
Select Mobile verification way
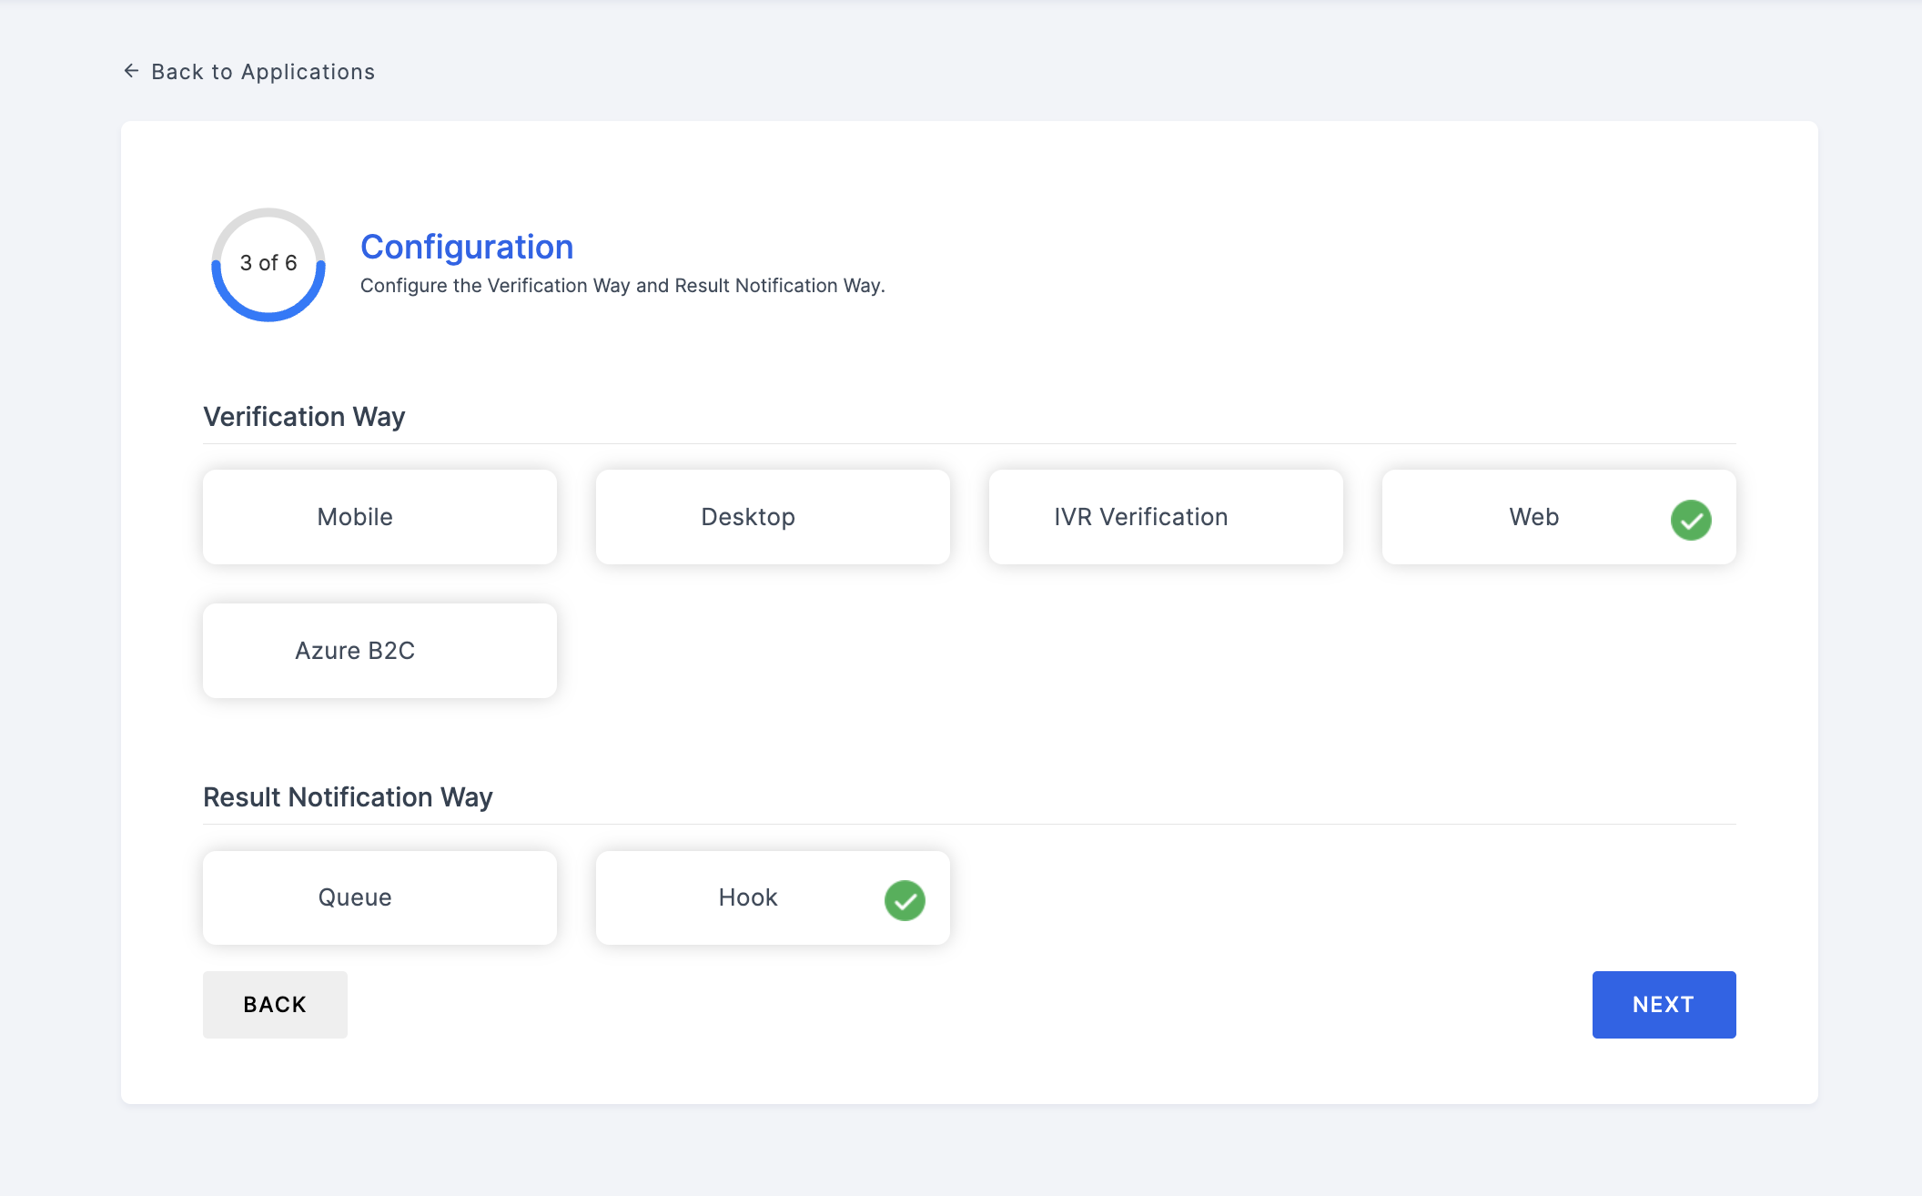pos(379,517)
